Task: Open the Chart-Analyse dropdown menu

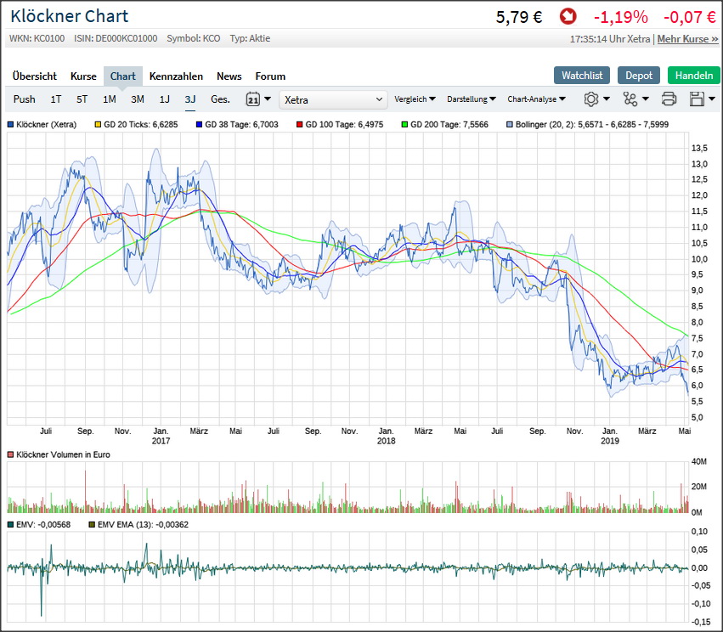Action: pyautogui.click(x=536, y=99)
